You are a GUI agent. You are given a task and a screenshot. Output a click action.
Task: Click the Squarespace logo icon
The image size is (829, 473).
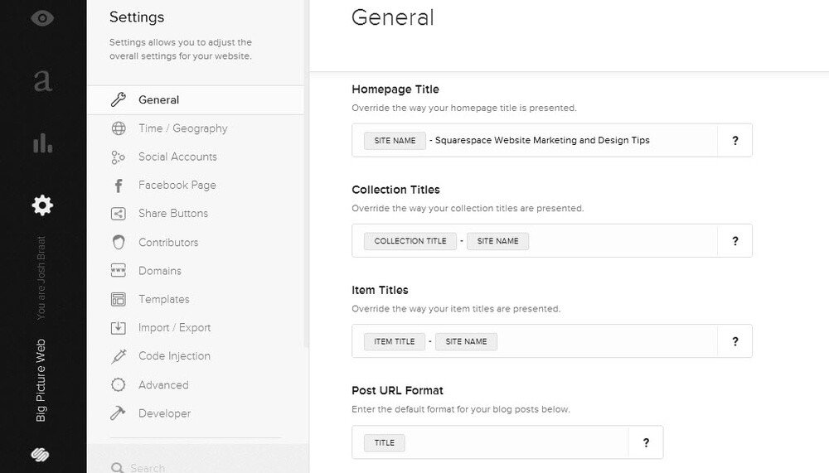pyautogui.click(x=41, y=455)
